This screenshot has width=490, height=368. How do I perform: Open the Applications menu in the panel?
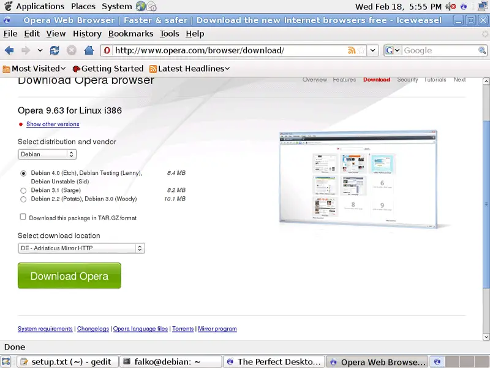tap(40, 6)
